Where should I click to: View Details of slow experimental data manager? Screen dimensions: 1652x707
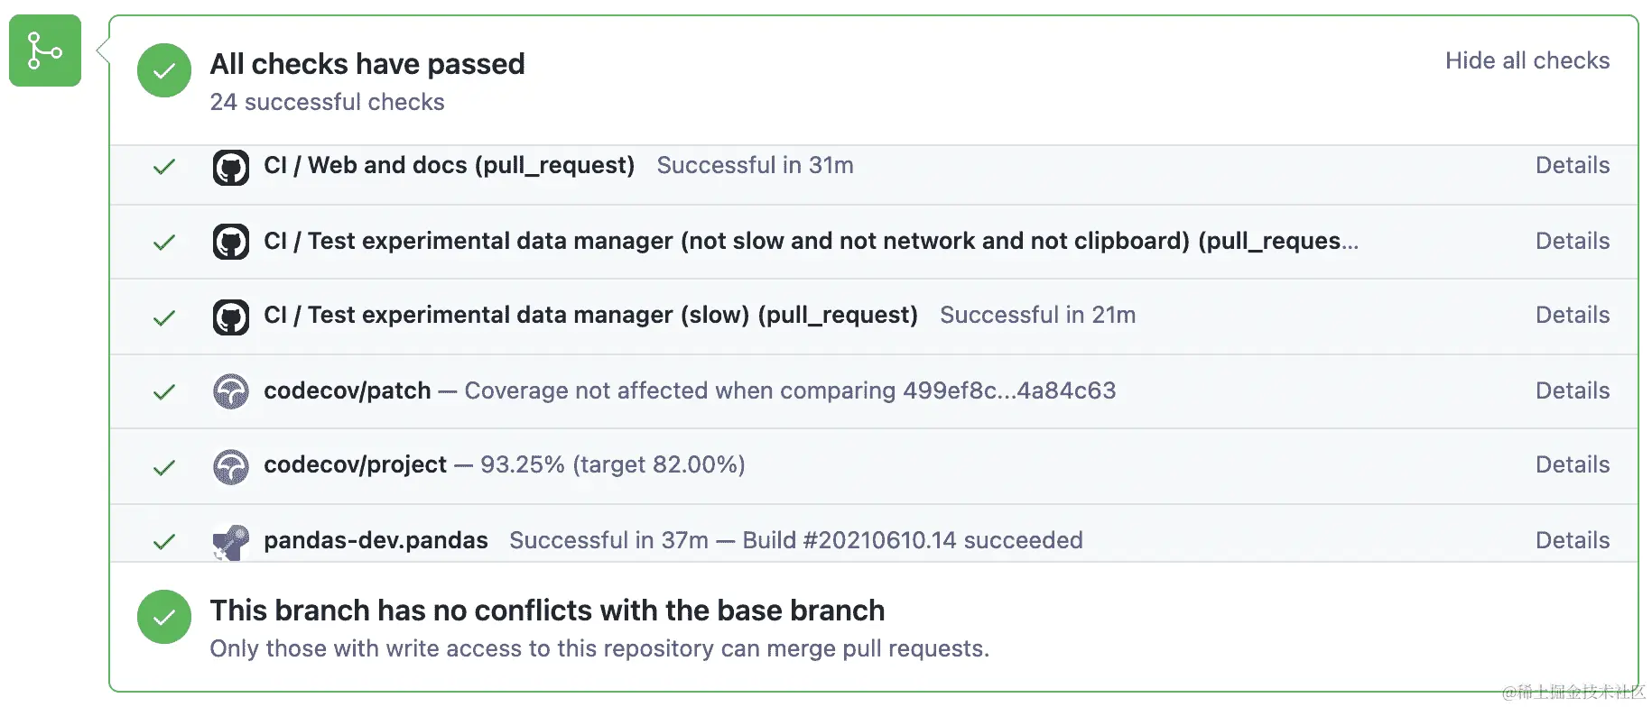[x=1573, y=315]
